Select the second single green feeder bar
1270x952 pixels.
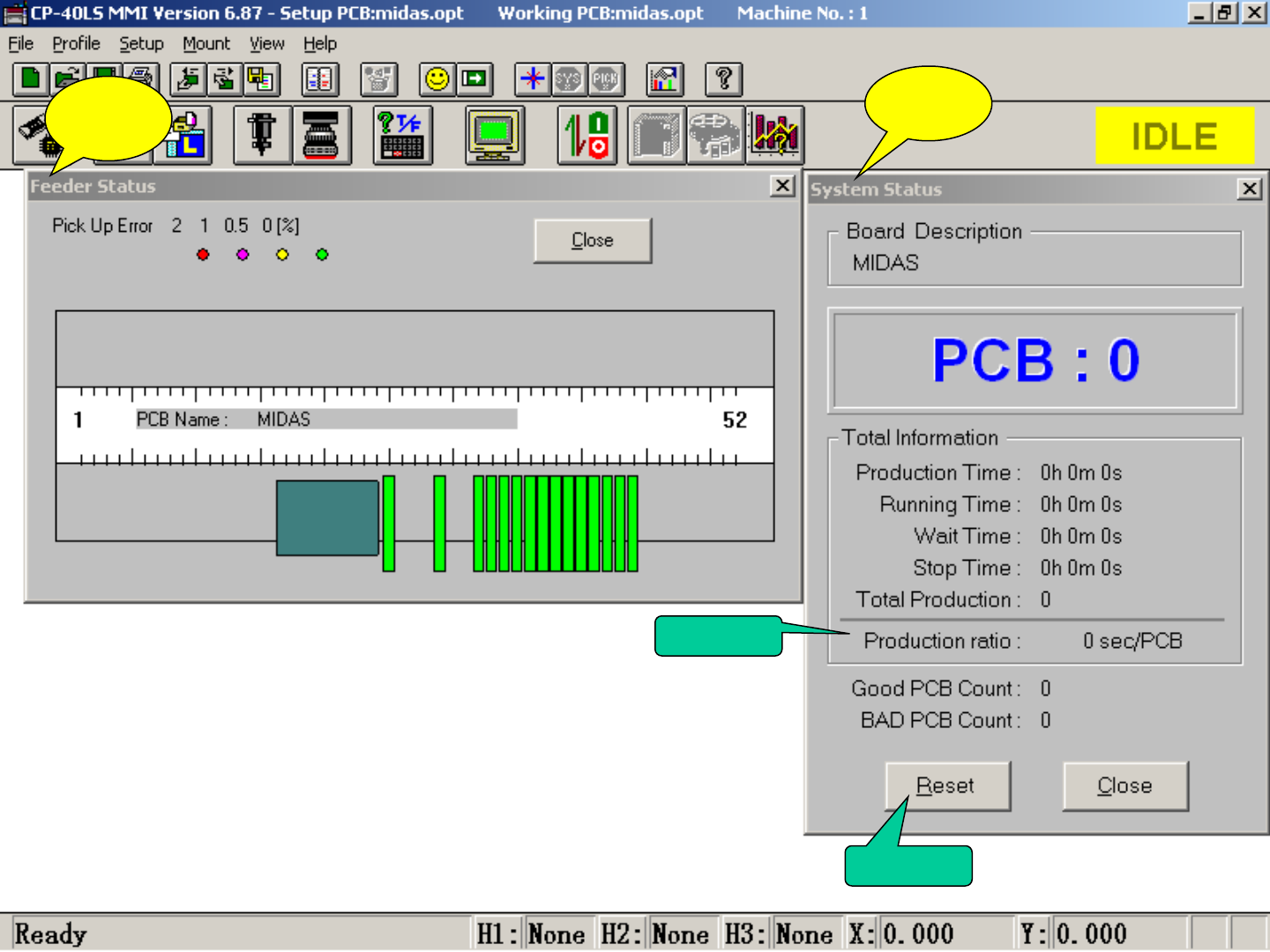(x=440, y=524)
